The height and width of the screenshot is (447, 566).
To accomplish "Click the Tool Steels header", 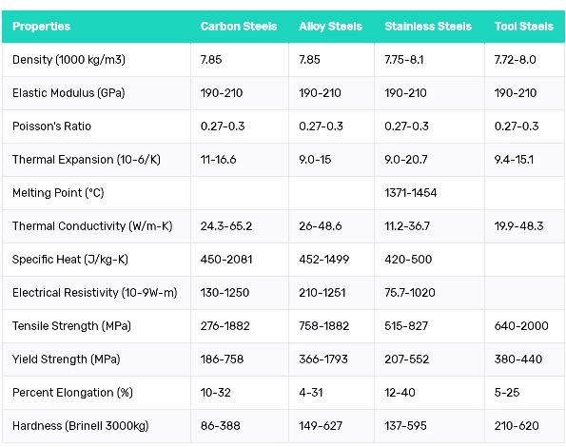I will coord(524,27).
